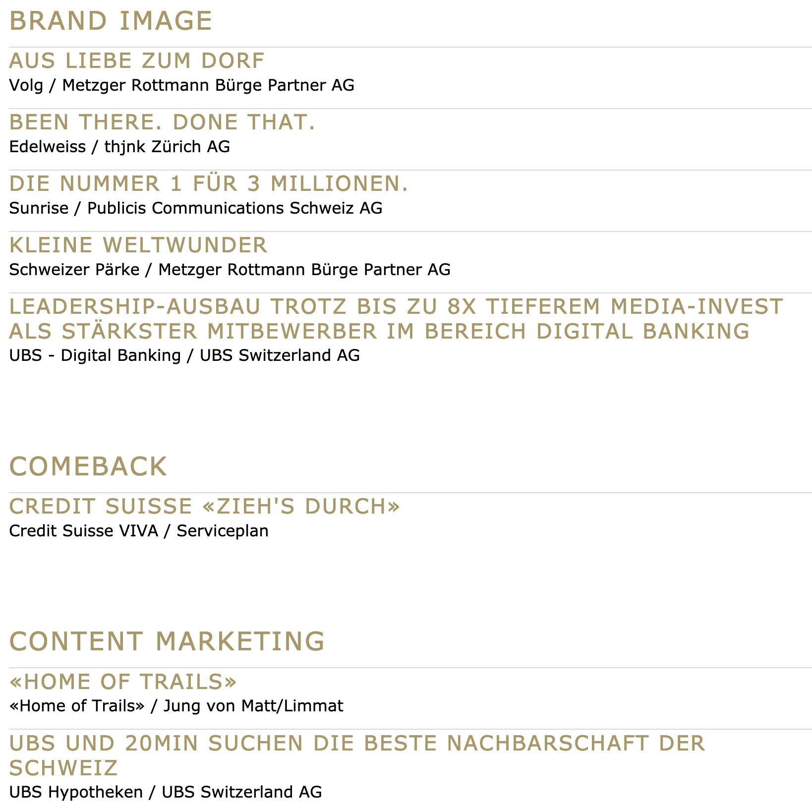Open "UBS und 20min suchen die beste Nachbarschaft"
812x808 pixels.
point(357,755)
